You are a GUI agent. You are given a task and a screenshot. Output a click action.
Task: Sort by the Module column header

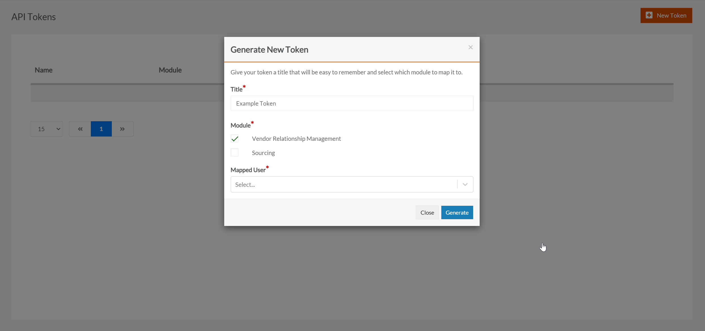170,70
